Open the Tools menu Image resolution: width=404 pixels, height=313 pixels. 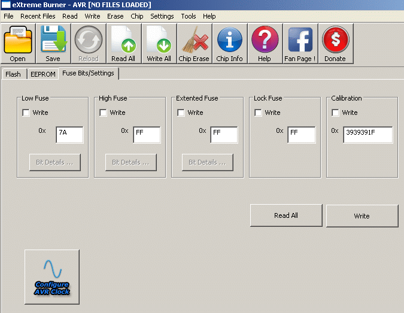pyautogui.click(x=189, y=16)
